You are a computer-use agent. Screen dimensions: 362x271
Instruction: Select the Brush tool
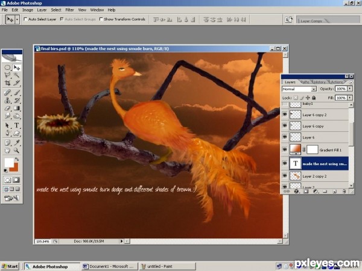pos(17,93)
